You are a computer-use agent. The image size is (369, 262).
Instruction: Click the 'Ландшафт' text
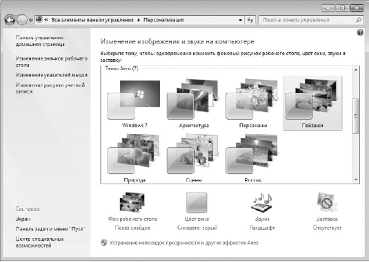(x=262, y=228)
